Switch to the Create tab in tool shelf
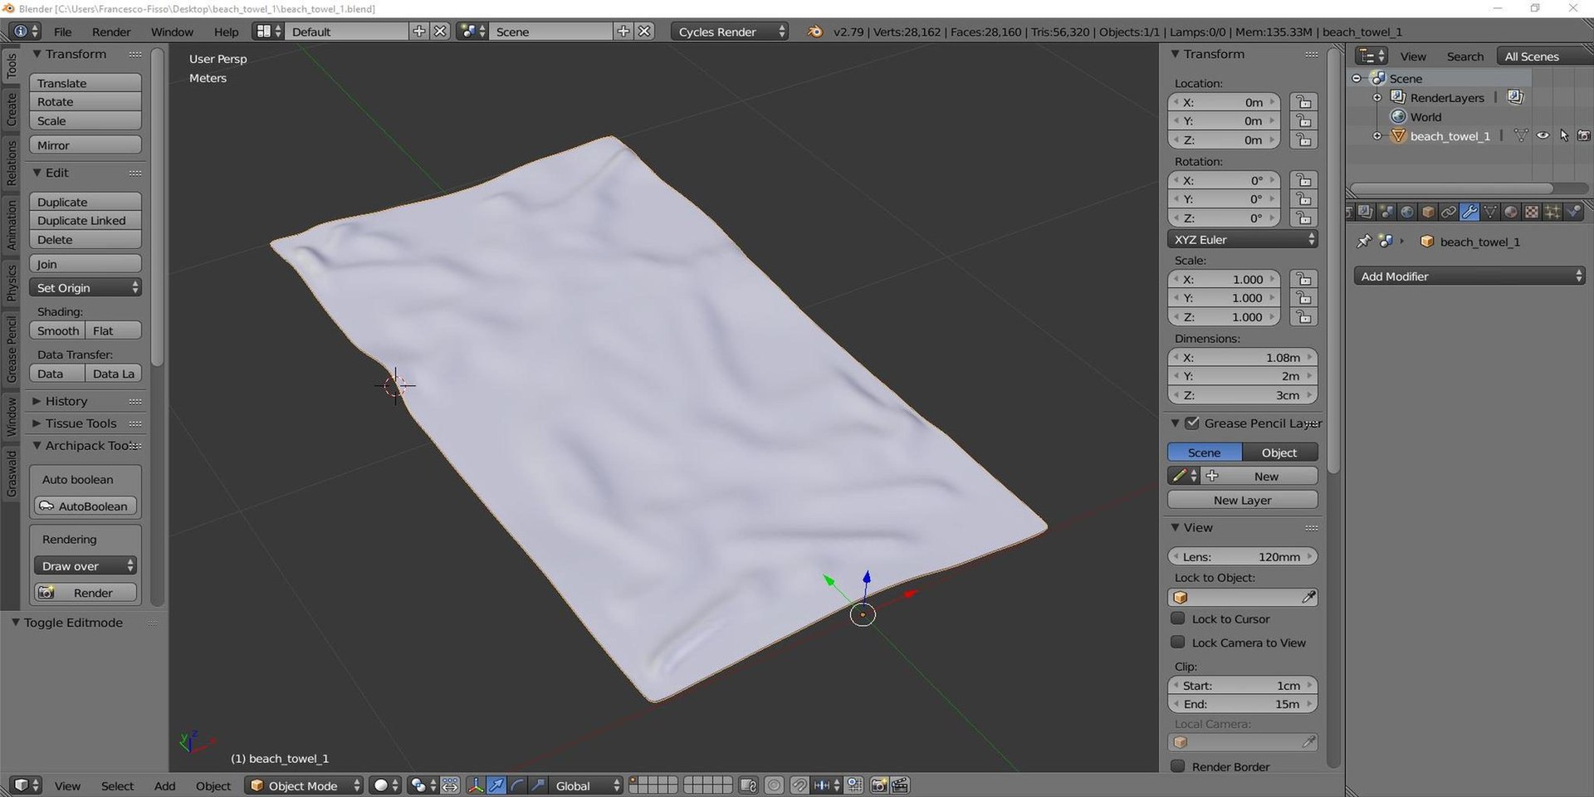The height and width of the screenshot is (797, 1594). coord(12,109)
